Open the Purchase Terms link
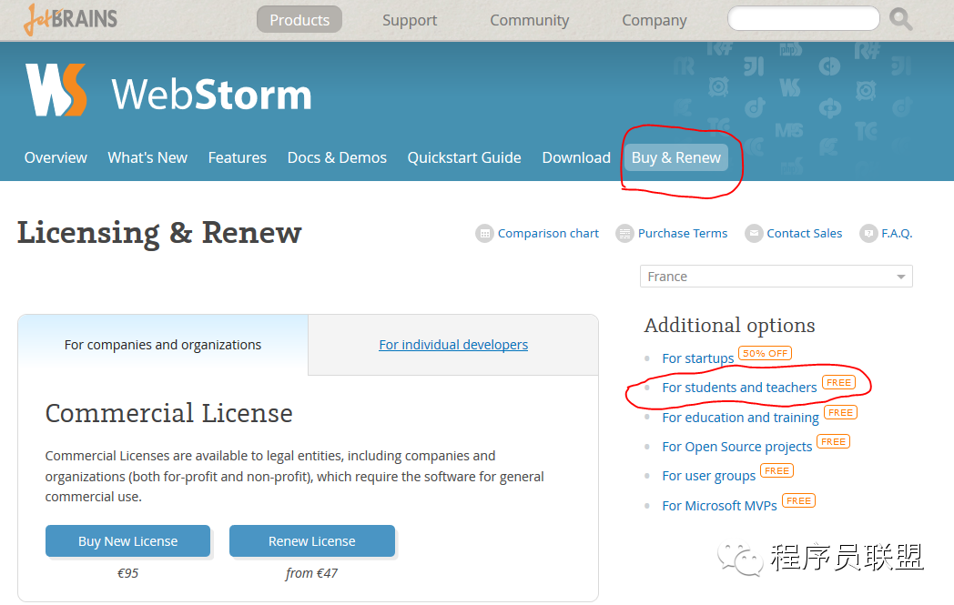954x605 pixels. point(683,234)
